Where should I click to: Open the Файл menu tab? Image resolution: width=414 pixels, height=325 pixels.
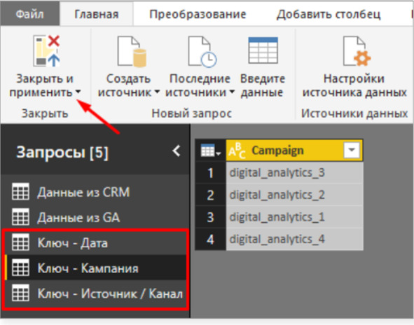pos(30,14)
